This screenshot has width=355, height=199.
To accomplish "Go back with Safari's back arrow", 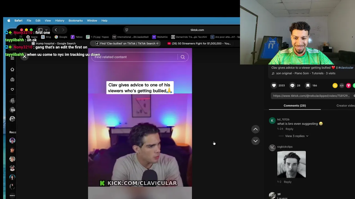I will 56,30.
